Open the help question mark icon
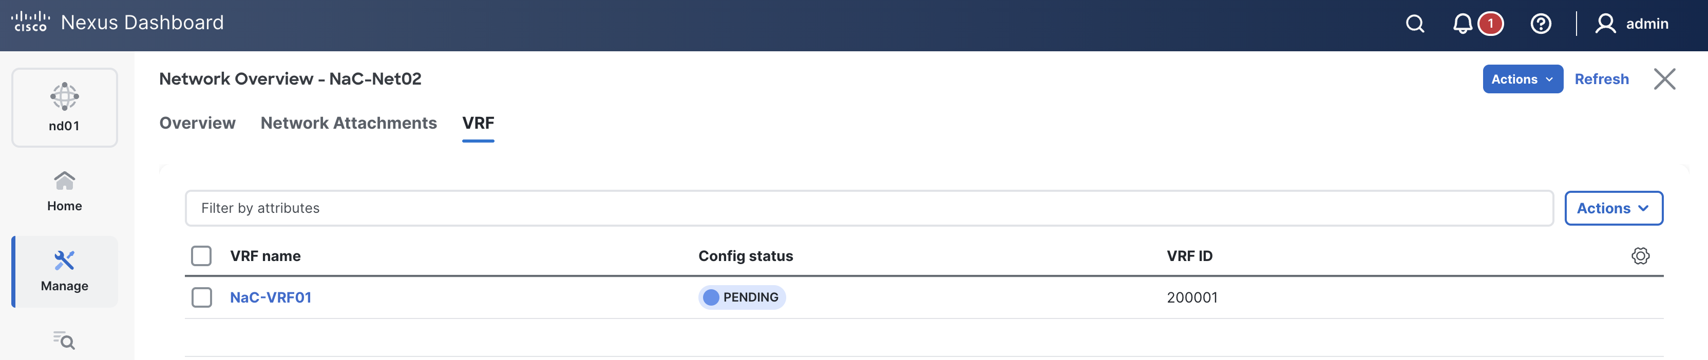 click(1540, 24)
